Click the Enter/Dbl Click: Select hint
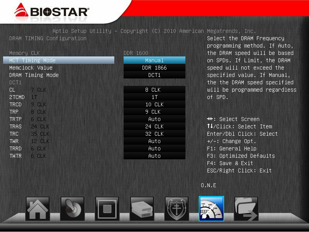 point(243,134)
